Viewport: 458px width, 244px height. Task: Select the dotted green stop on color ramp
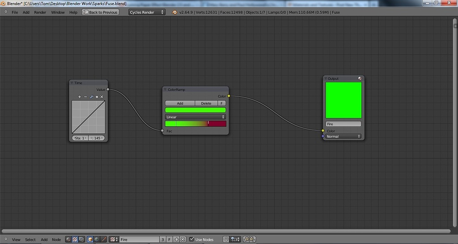click(x=176, y=124)
